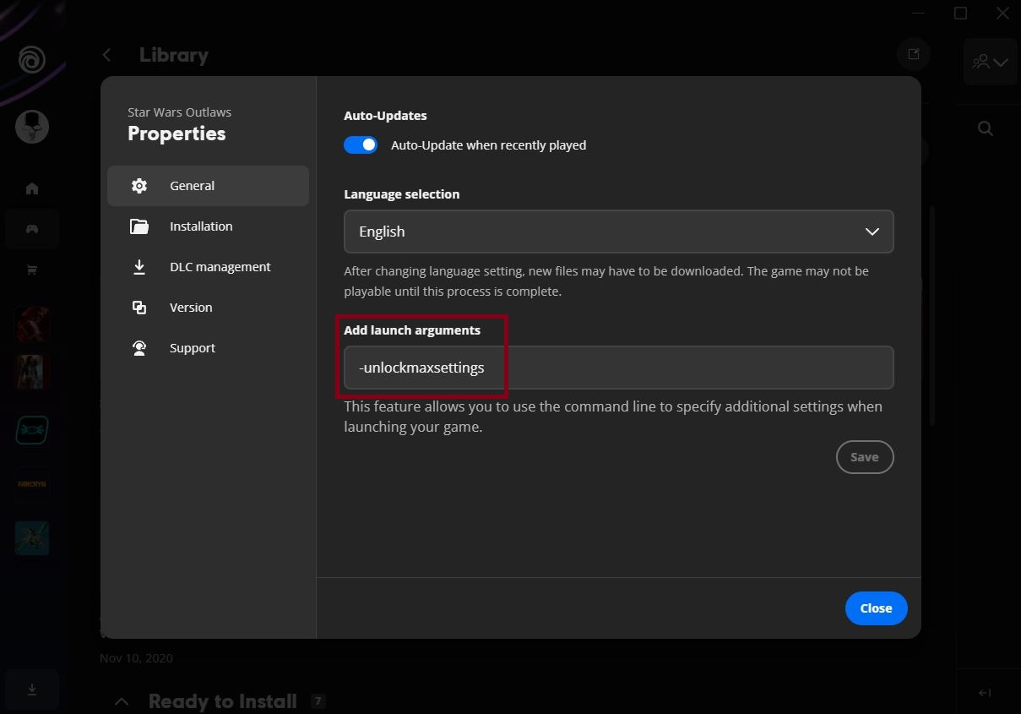Maximize the Ubisoft Connect window
The height and width of the screenshot is (714, 1021).
(x=960, y=13)
